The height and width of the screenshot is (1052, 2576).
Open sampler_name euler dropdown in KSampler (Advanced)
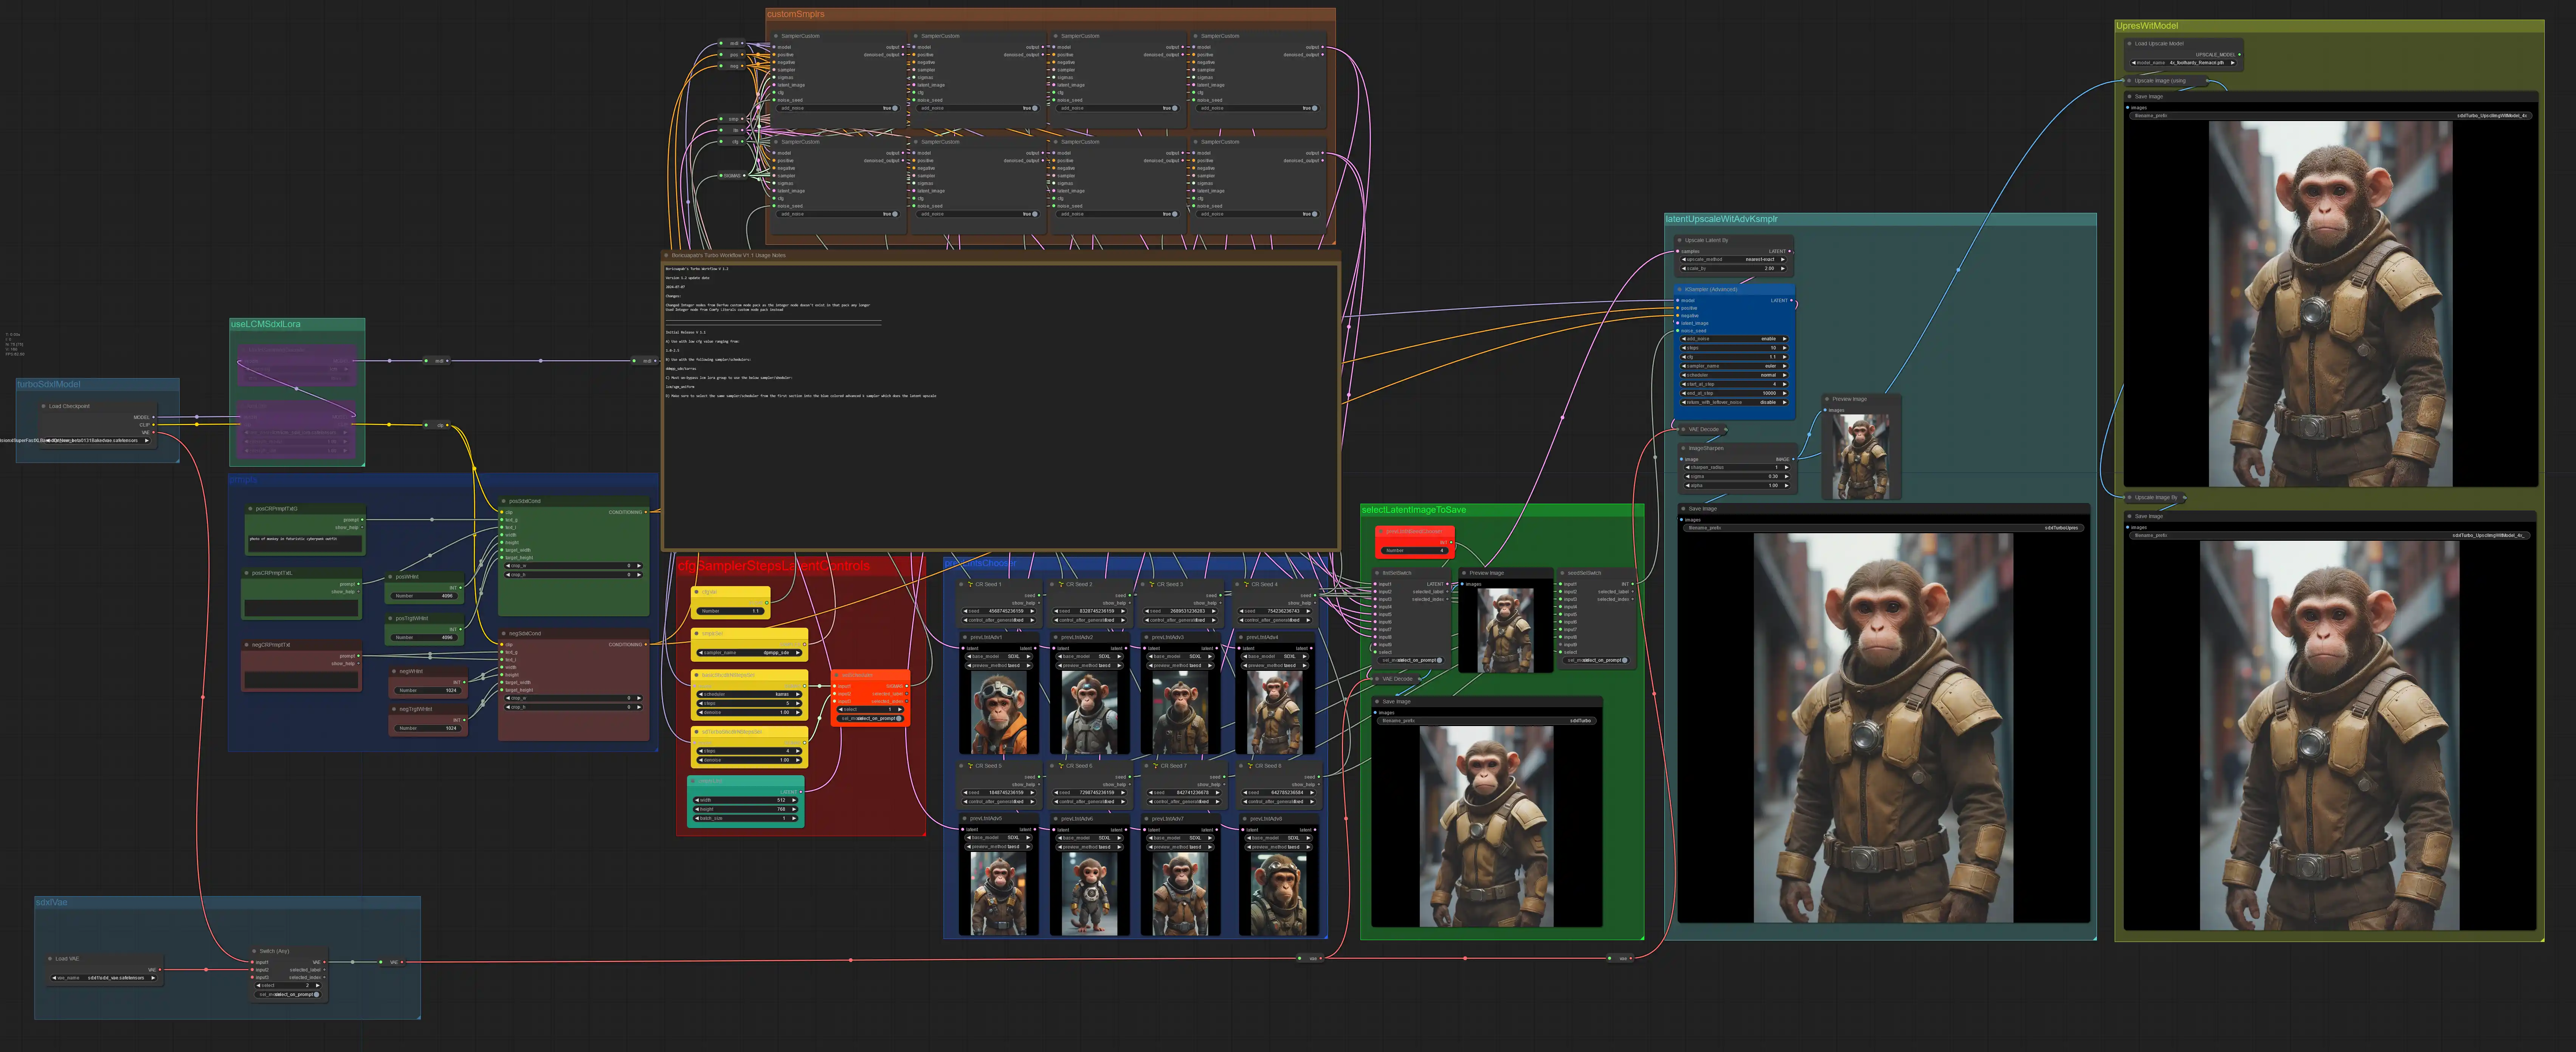1734,366
